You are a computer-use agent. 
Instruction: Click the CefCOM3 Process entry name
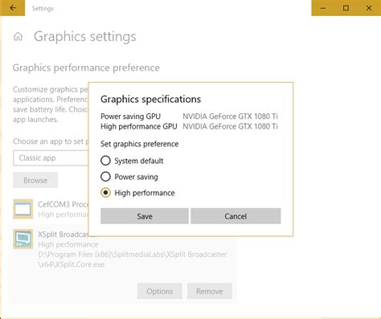63,204
